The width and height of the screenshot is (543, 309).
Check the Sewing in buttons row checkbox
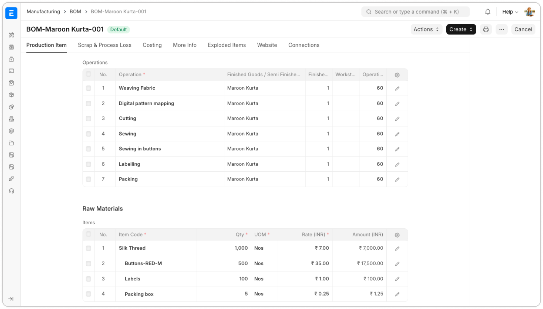88,149
